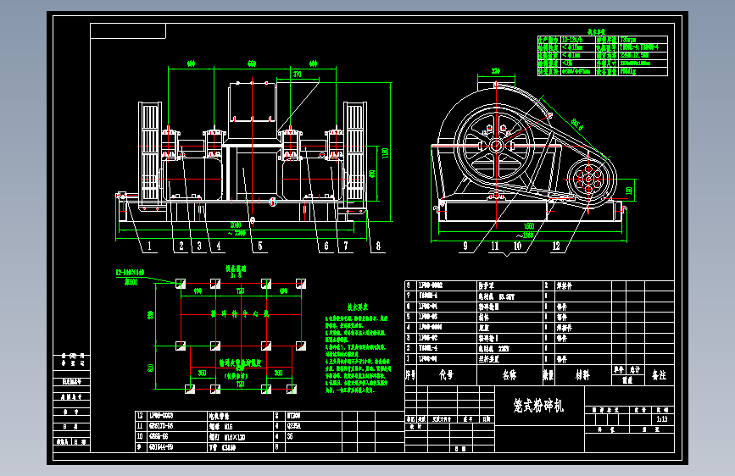
Task: Pick the scale value 1:13 in the title block
Action: click(x=662, y=419)
